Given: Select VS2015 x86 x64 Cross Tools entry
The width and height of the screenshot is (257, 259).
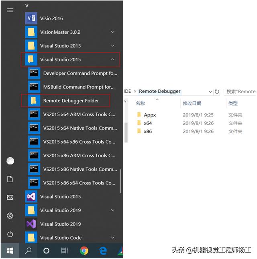Looking at the screenshot, I should pos(74,183).
